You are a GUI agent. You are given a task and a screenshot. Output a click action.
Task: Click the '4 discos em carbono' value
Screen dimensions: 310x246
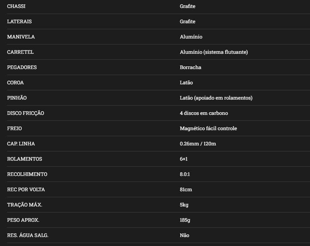coord(204,113)
